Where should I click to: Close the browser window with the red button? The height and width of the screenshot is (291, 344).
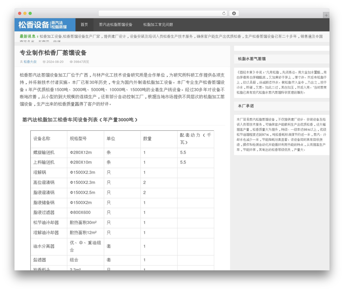pos(20,13)
